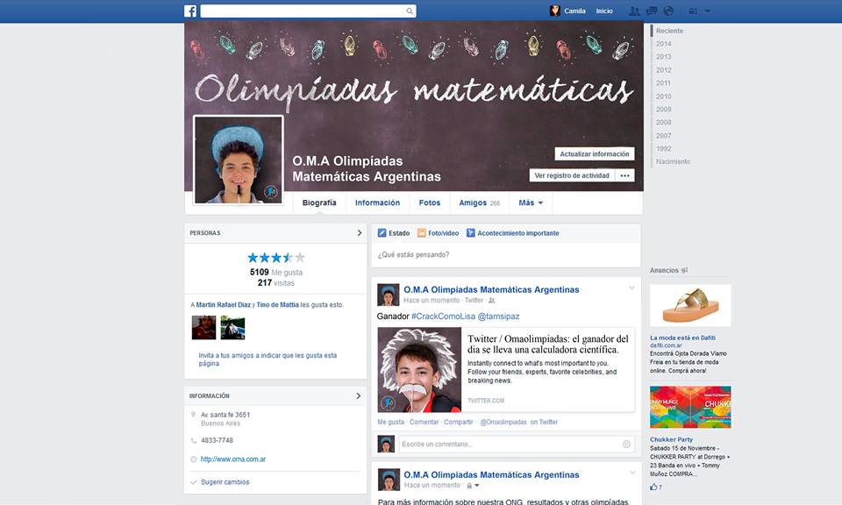Viewport: 842px width, 505px height.
Task: Open privacy shortcuts icon in top bar
Action: point(693,11)
